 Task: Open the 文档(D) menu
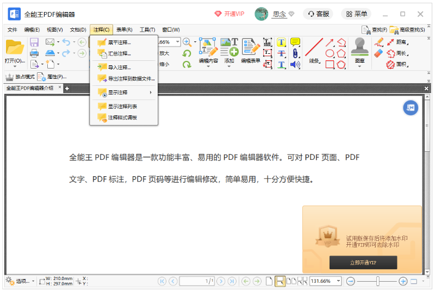(78, 30)
